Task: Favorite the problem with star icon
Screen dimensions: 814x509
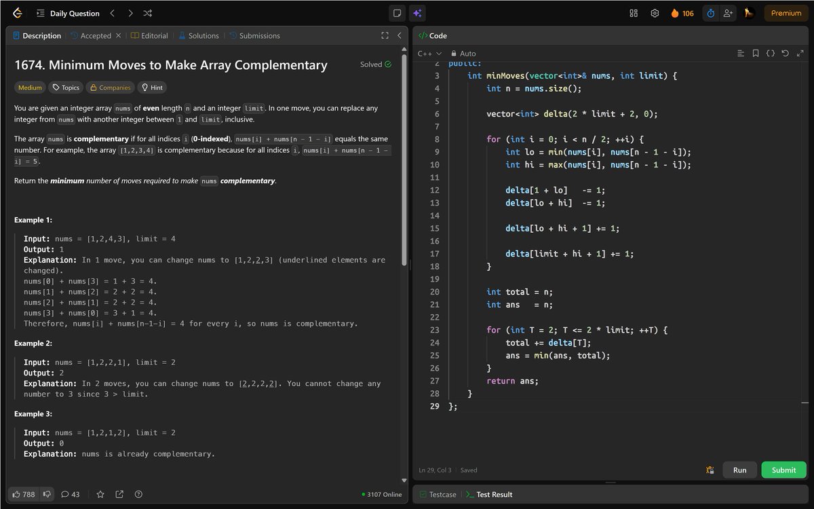Action: (100, 494)
